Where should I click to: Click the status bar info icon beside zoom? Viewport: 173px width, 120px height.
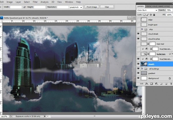[x=11, y=116]
